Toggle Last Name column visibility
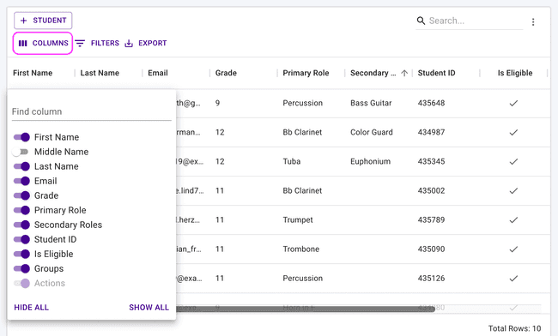 tap(21, 166)
